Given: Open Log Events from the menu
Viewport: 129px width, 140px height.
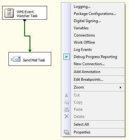Looking at the screenshot, I should (x=83, y=50).
